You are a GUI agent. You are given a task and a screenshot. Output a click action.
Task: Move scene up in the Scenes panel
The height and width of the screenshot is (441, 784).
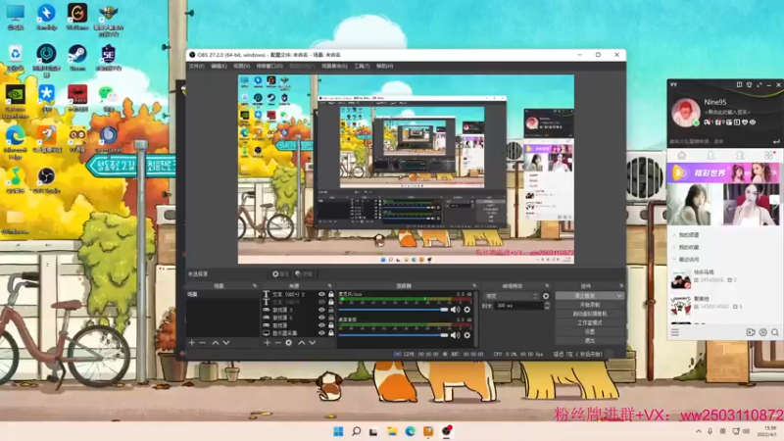pos(216,343)
